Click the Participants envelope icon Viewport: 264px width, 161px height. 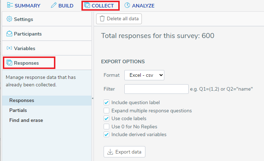pos(9,33)
